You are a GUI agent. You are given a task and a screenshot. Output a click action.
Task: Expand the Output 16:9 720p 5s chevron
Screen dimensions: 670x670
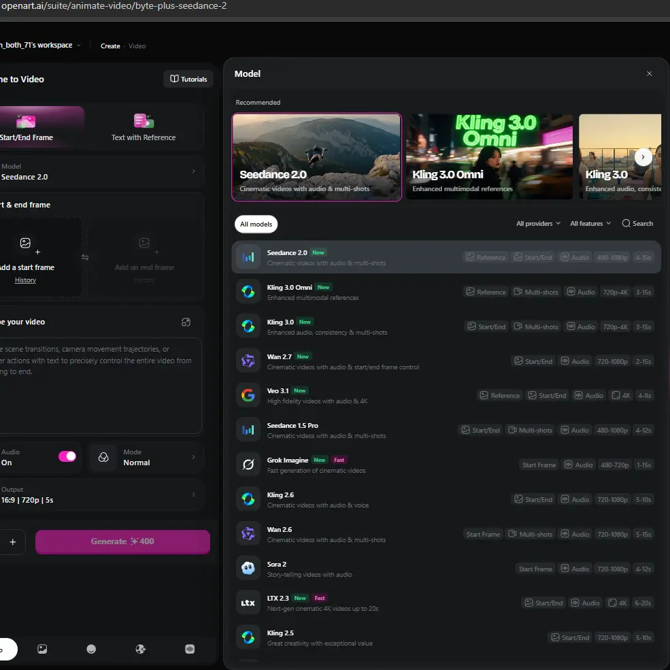(x=194, y=495)
